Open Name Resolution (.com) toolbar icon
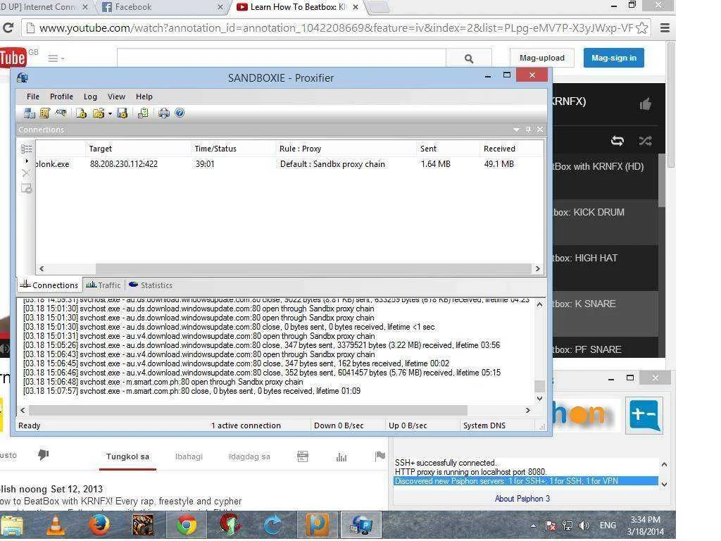The height and width of the screenshot is (541, 721). tap(61, 113)
